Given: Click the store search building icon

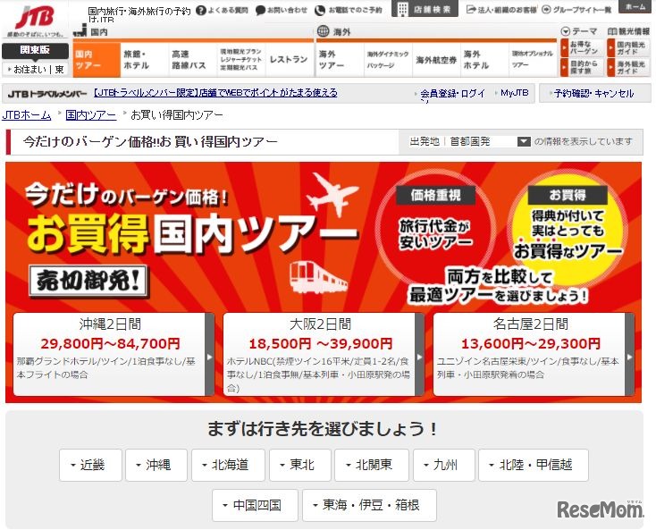Looking at the screenshot, I should [402, 9].
